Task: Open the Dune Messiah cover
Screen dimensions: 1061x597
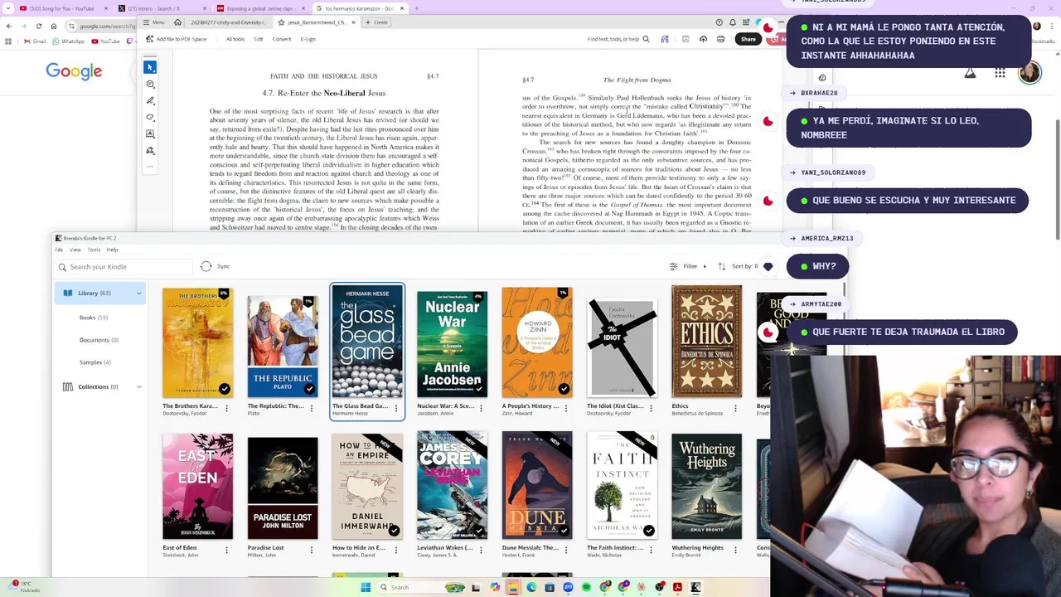Action: click(x=537, y=486)
